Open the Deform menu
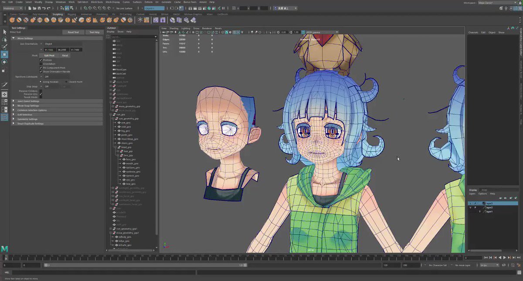 (148, 2)
